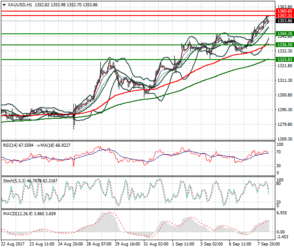This screenshot has width=294, height=249.
Task: Click the 1290.30 price scale value
Action: coord(285,110)
